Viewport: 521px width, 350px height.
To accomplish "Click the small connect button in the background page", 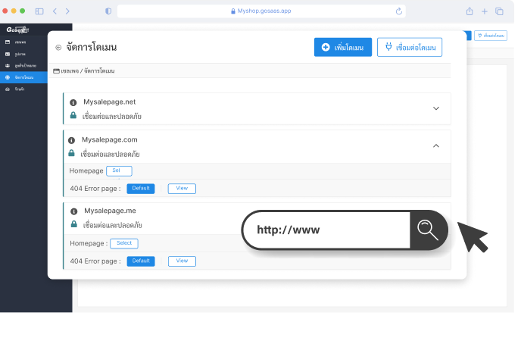I will (x=491, y=36).
